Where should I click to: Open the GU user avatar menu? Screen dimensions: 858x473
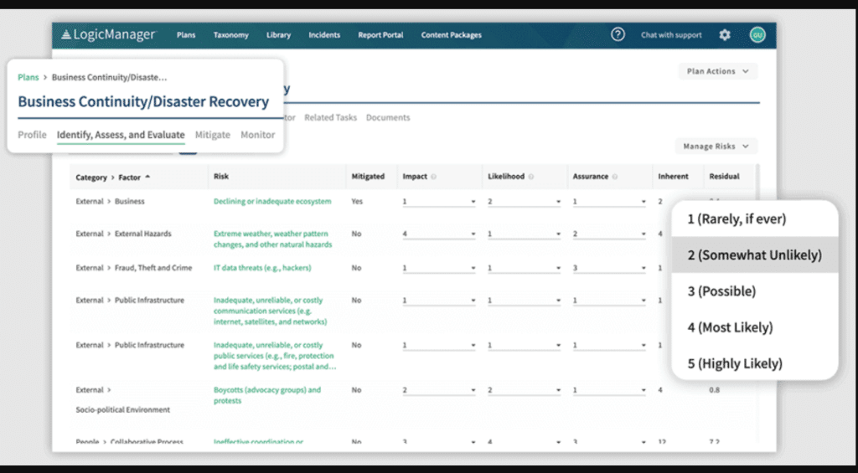[757, 35]
